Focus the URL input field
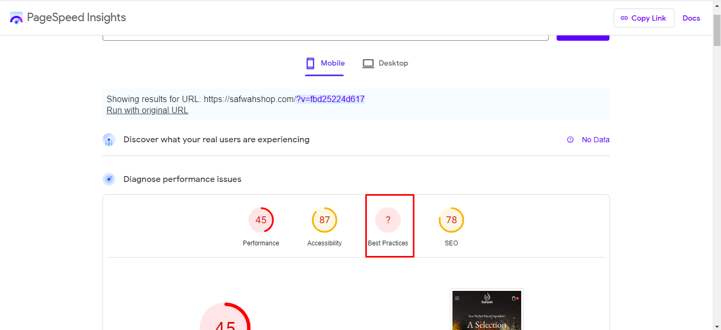The image size is (721, 330). tap(325, 37)
